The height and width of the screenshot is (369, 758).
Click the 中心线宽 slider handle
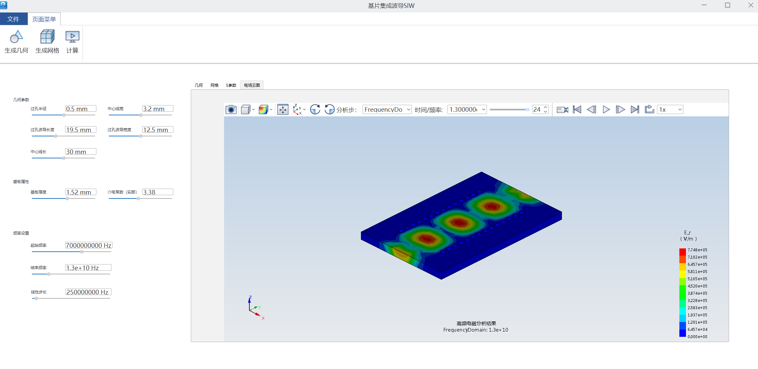141,115
